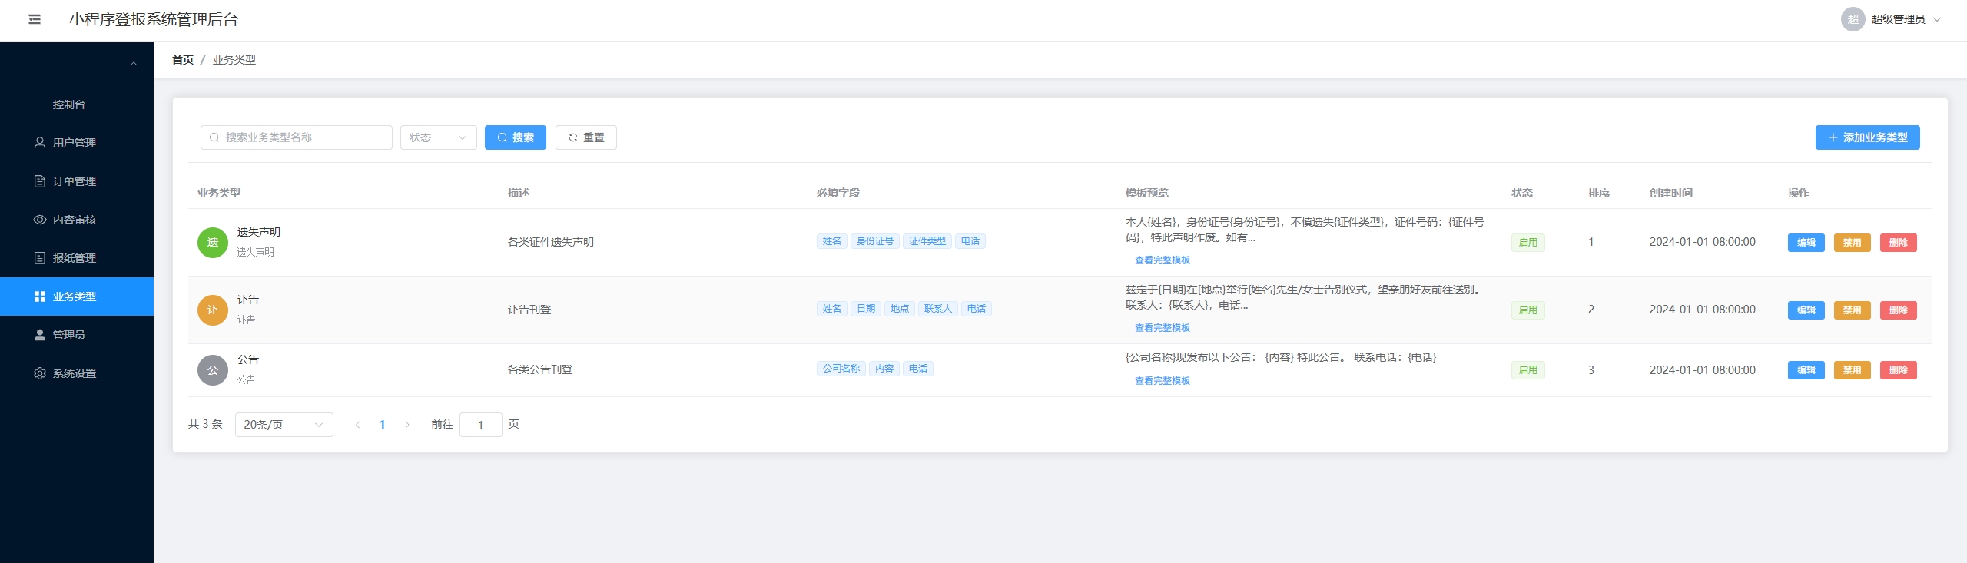
Task: Click the green 遗失声明 avatar icon
Action: click(213, 243)
